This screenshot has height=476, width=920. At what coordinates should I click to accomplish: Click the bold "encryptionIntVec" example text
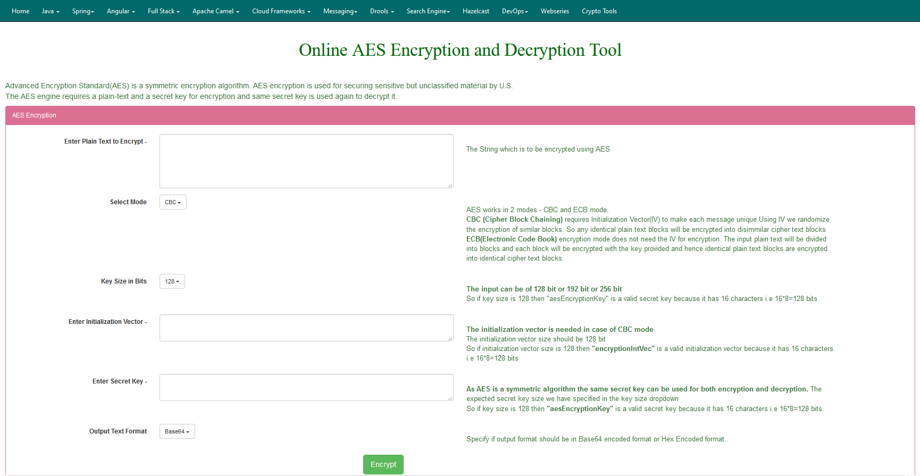[623, 349]
